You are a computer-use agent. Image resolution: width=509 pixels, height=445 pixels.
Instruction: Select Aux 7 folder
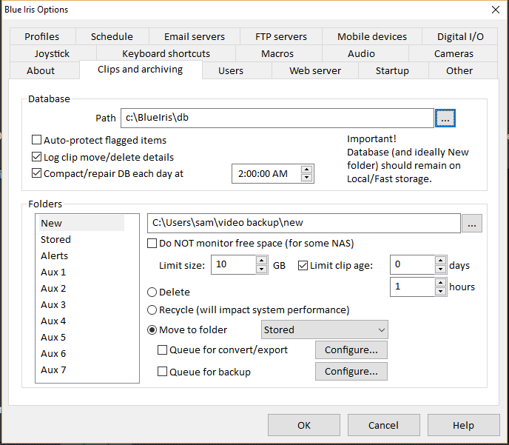(x=53, y=369)
